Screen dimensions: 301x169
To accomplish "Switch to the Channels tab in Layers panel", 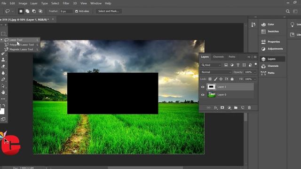I will (218, 57).
